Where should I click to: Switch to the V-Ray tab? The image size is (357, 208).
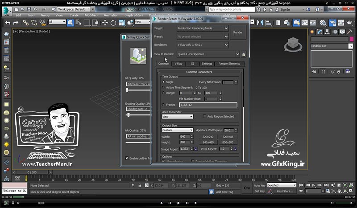point(178,64)
